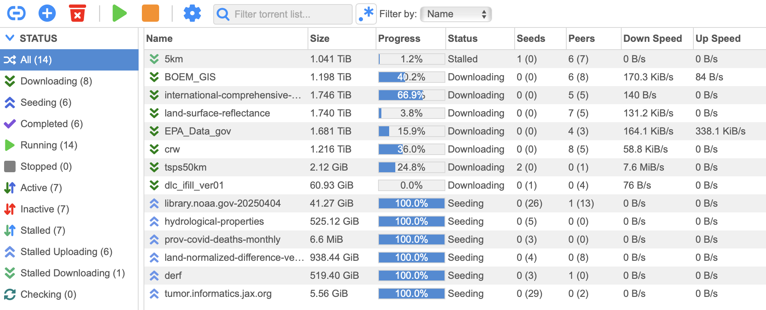Click into the Filter torrent list field
Screen dimensions: 766x310
pyautogui.click(x=283, y=14)
